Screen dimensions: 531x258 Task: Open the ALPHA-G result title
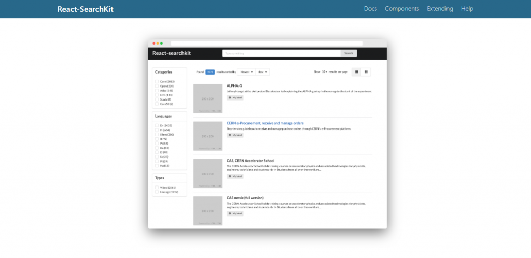coord(234,86)
